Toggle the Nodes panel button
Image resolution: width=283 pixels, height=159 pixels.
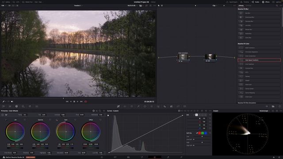256,2
